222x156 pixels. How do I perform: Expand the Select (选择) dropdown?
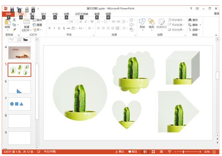195,29
